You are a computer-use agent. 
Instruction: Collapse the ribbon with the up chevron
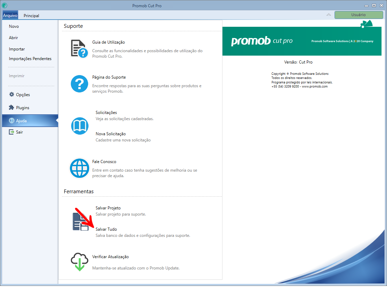(x=328, y=14)
